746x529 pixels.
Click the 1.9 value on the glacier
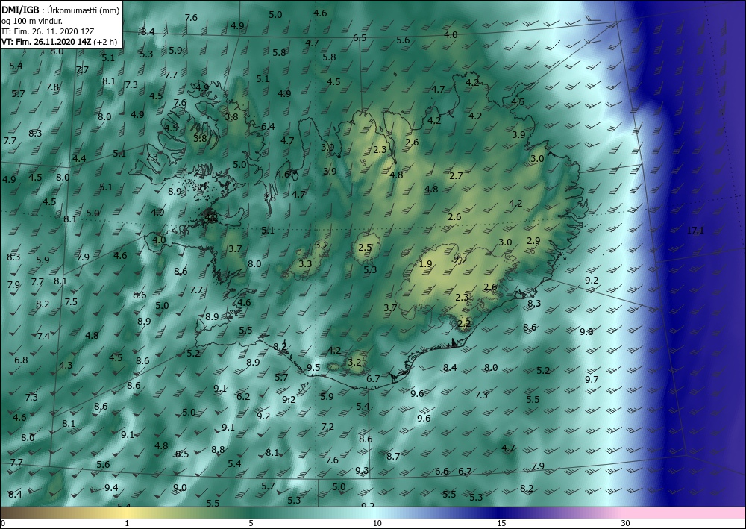[425, 264]
